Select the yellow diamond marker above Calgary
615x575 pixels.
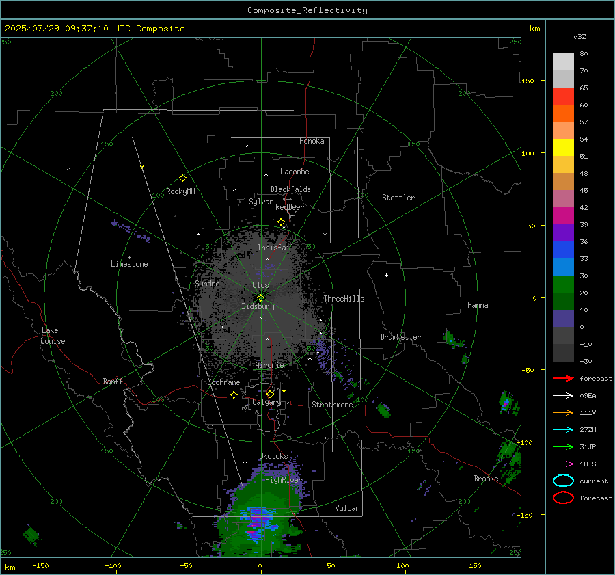270,394
